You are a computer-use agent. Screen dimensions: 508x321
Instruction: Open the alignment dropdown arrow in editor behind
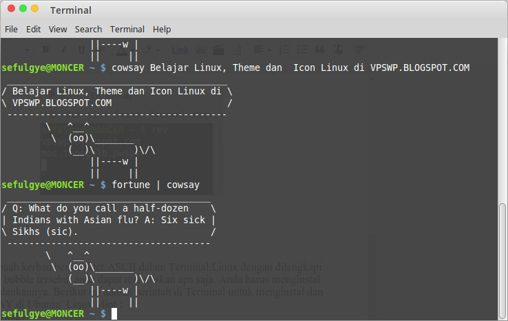[x=269, y=50]
